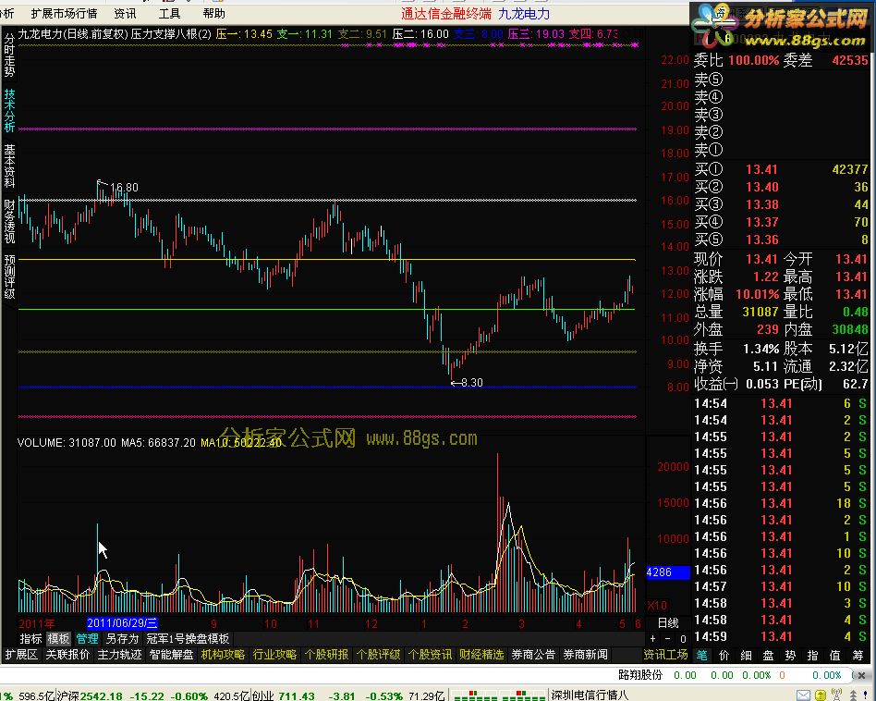The height and width of the screenshot is (701, 876).
Task: Select the 冠军1号操盘模板 template
Action: tap(188, 638)
